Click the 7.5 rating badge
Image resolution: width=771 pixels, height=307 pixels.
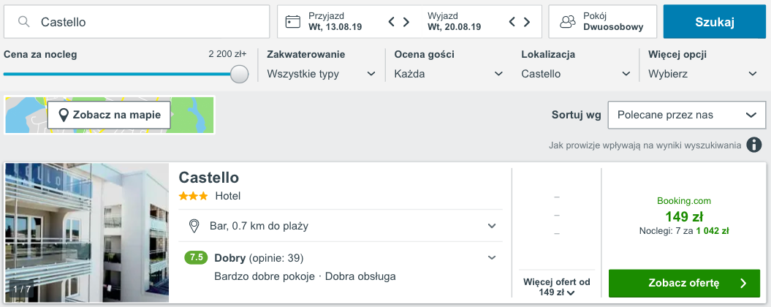[196, 258]
